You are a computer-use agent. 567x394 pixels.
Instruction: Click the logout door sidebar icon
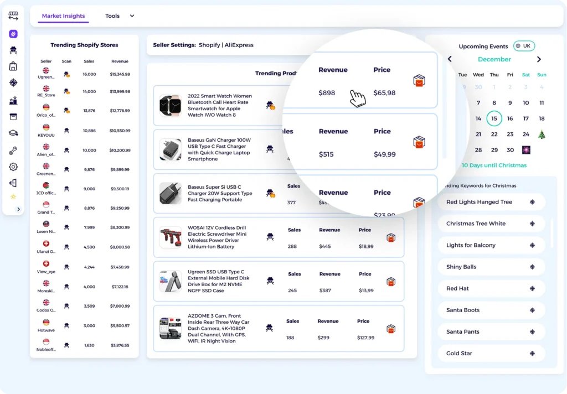[x=13, y=183]
